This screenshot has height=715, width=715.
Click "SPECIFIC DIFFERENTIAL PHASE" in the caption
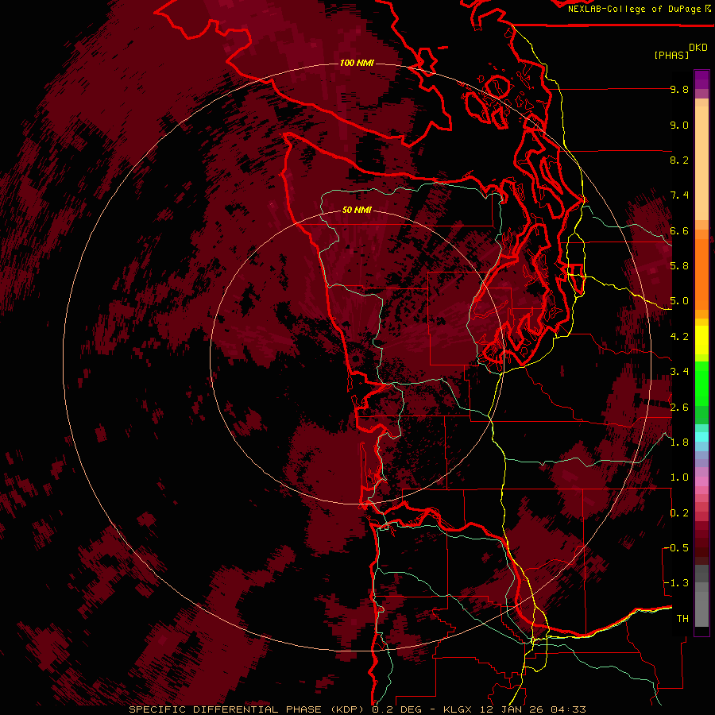pos(226,709)
